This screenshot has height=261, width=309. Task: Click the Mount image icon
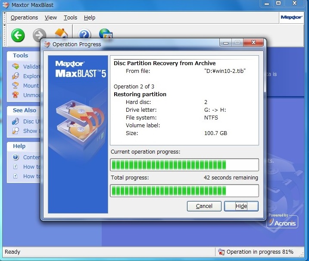(x=16, y=85)
